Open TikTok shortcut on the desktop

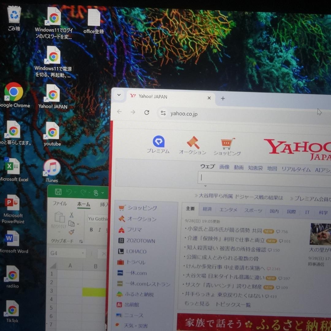(x=12, y=308)
